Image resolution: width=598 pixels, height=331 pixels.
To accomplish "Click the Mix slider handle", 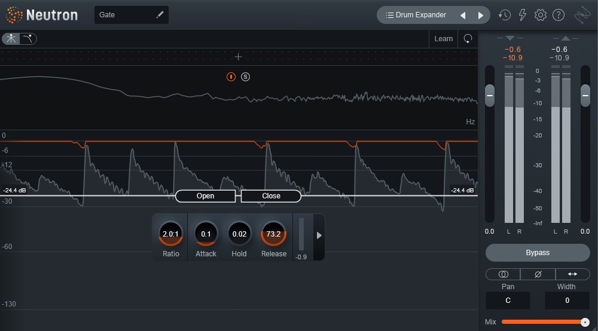I will pyautogui.click(x=585, y=322).
